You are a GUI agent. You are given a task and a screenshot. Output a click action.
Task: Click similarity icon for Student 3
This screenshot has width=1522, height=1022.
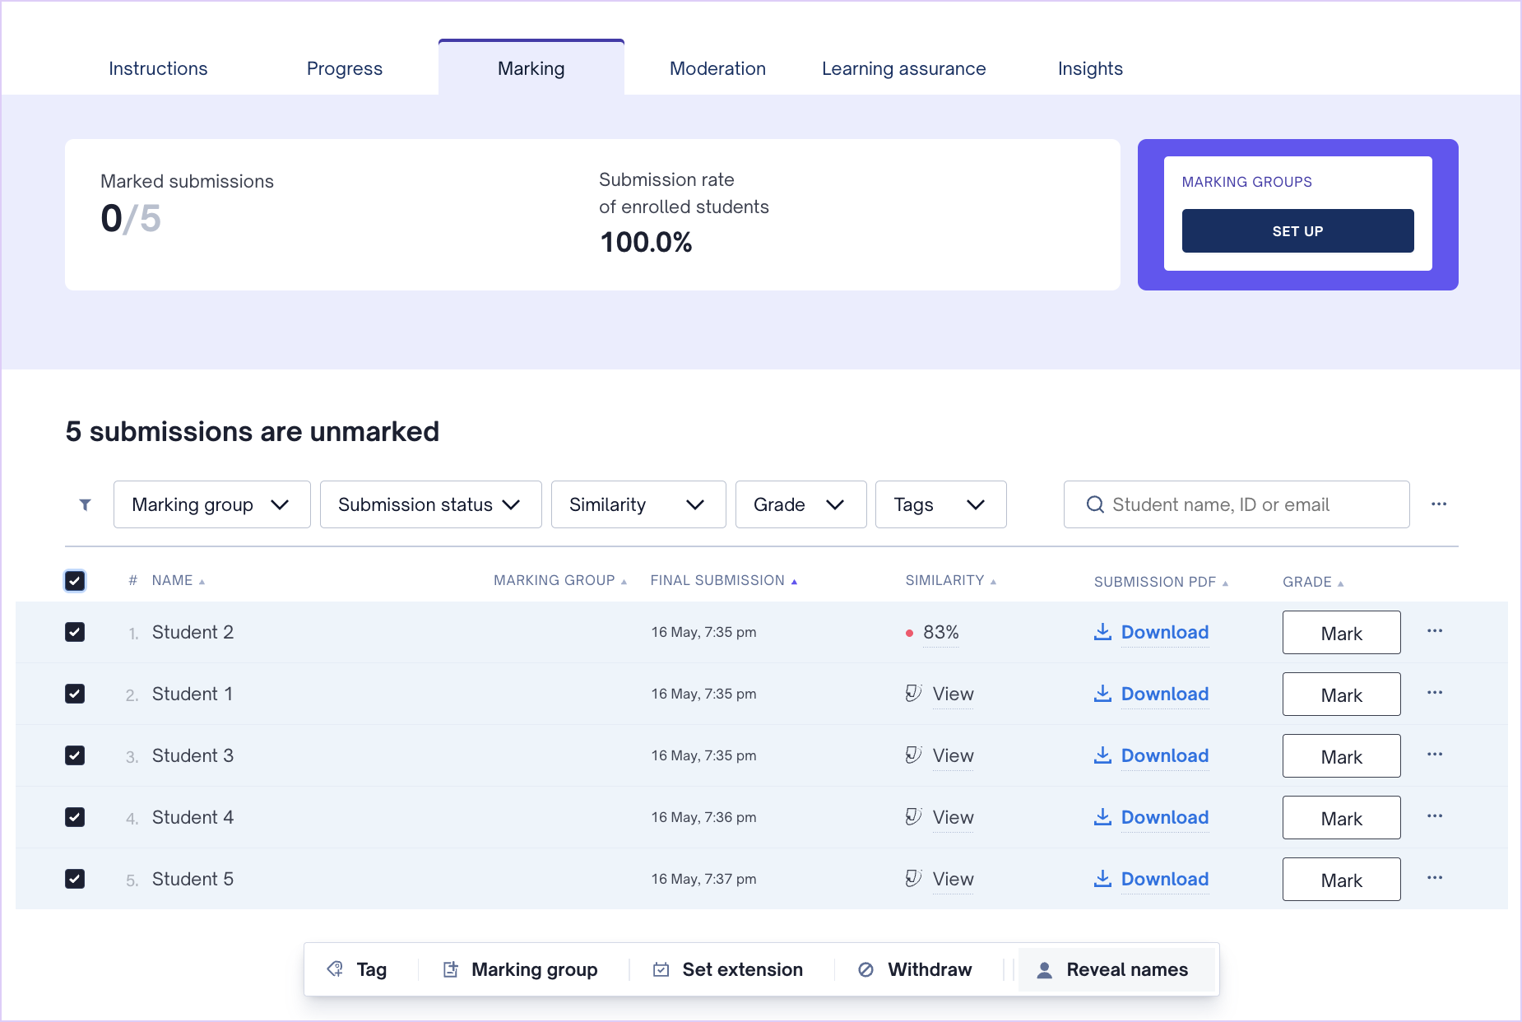(913, 755)
